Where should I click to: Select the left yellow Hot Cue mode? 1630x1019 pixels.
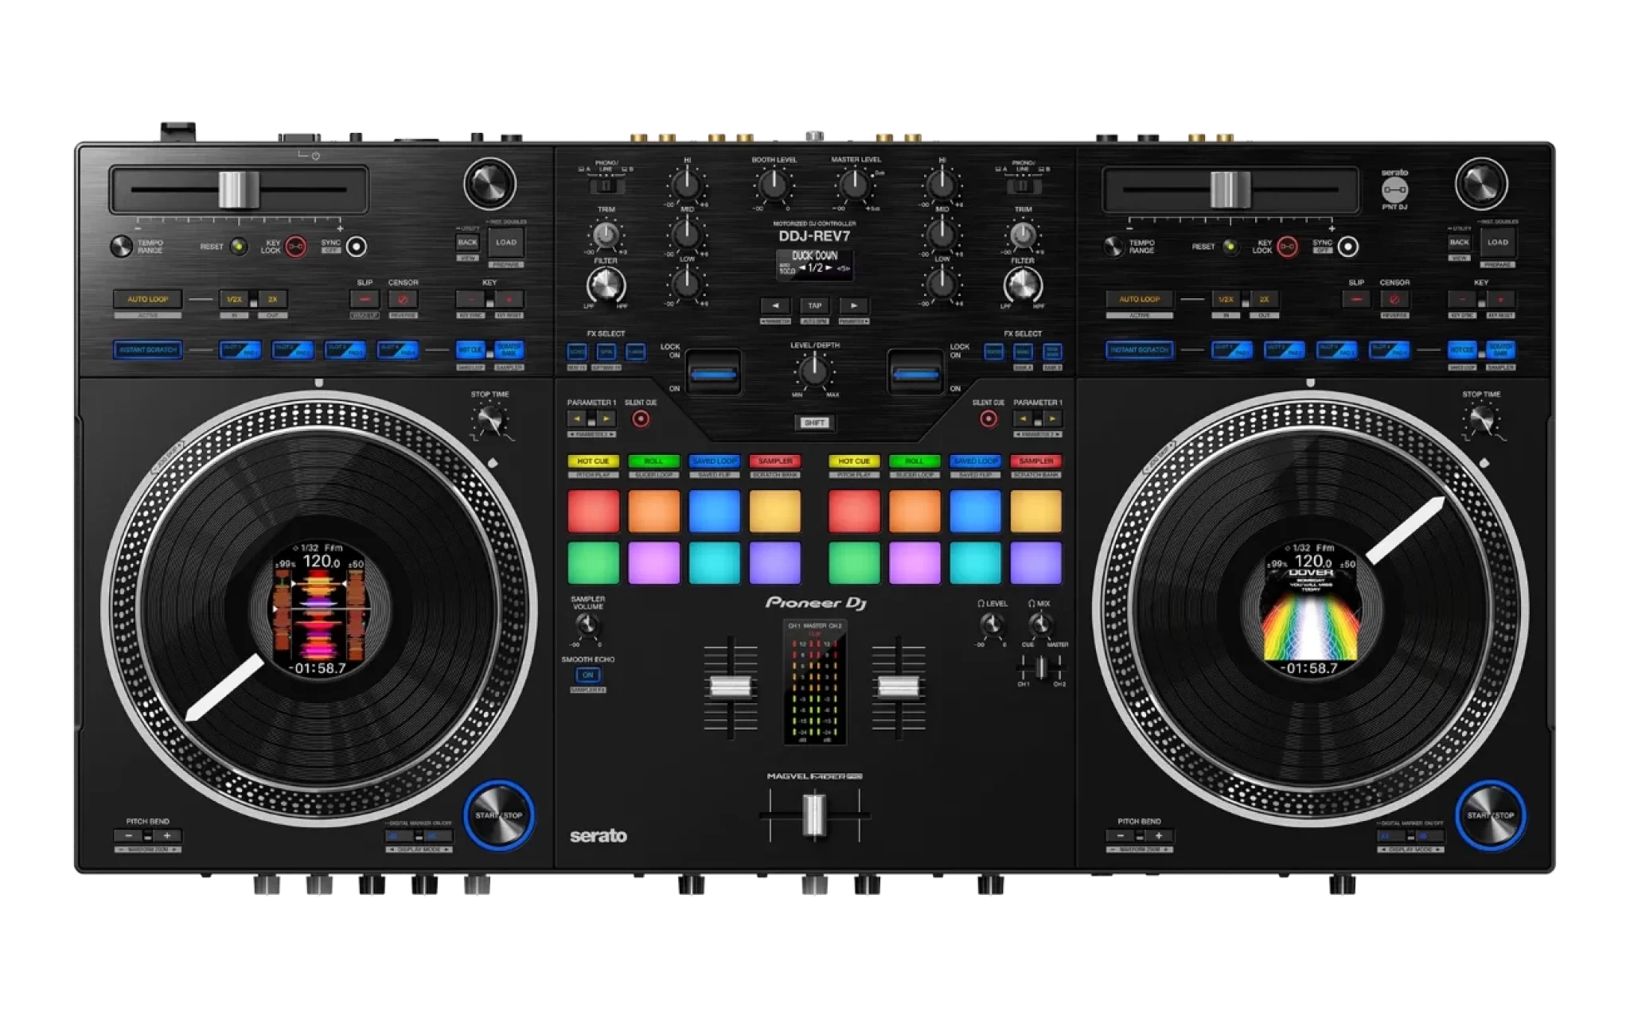point(593,461)
